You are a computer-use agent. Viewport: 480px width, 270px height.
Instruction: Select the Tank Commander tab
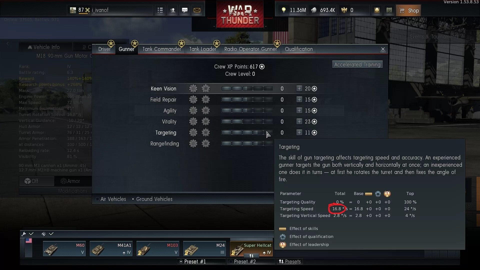pyautogui.click(x=161, y=49)
